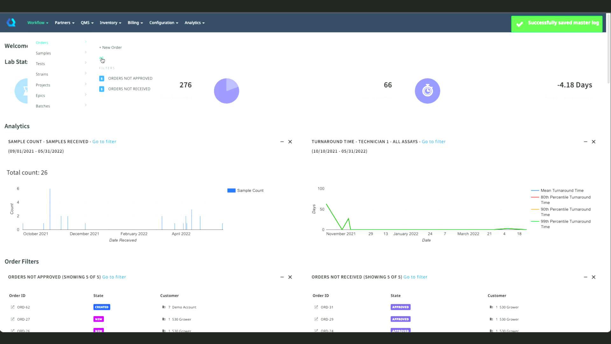Open ORD-62 edit icon

tap(13, 307)
